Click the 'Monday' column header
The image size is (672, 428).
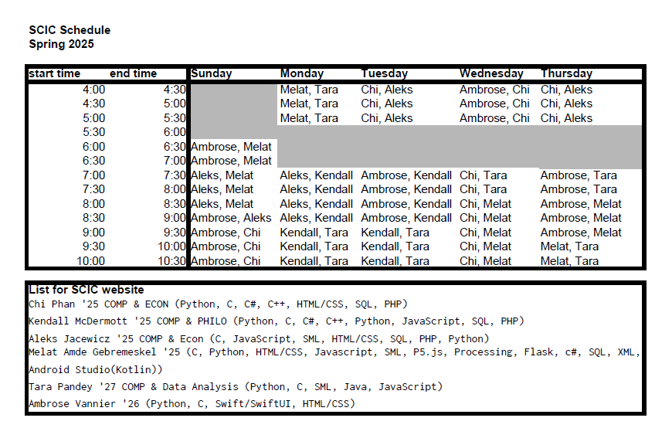click(x=302, y=73)
